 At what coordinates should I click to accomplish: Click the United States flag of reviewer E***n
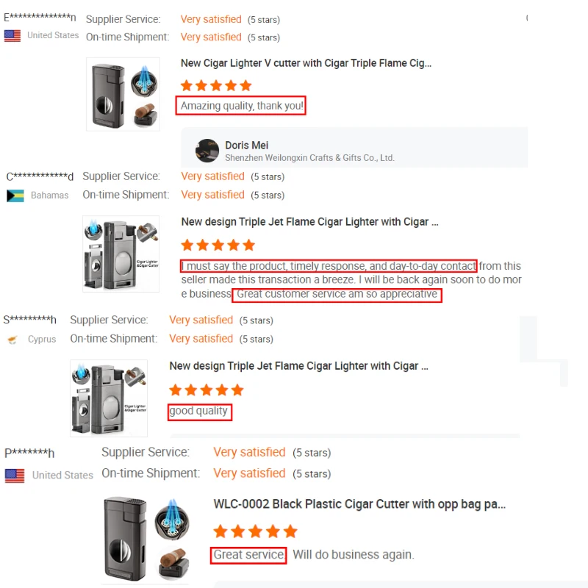12,36
